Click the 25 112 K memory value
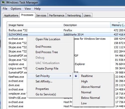The width and height of the screenshot is (125, 109). [120, 85]
